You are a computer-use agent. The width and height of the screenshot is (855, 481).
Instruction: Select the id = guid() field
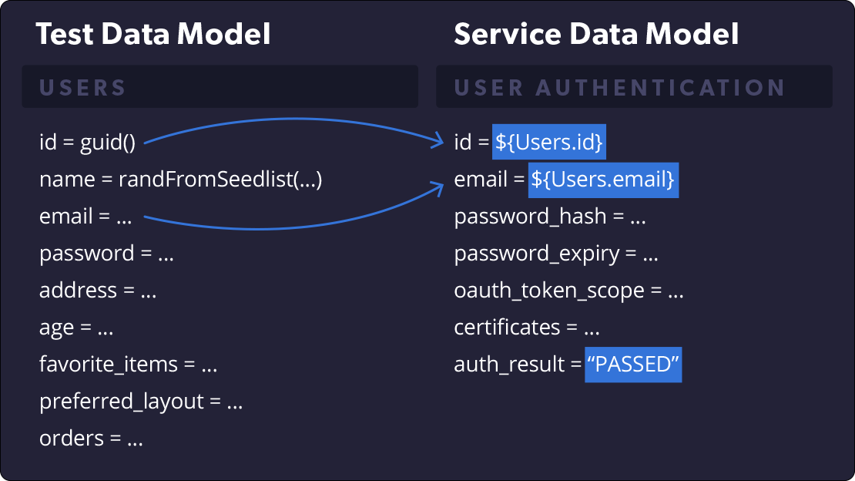87,143
